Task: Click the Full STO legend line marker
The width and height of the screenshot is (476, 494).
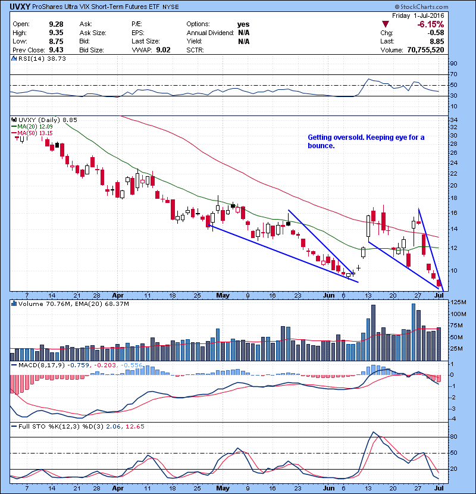Action: [x=14, y=426]
